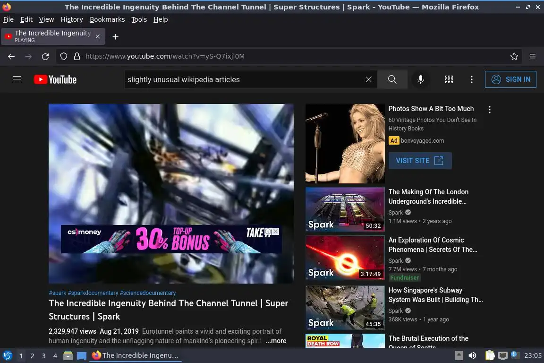The width and height of the screenshot is (544, 363).
Task: Open the File menu
Action: tap(8, 19)
